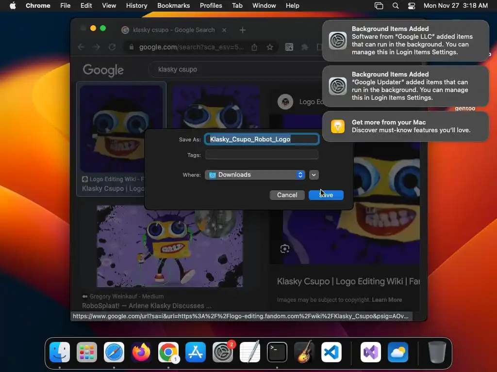This screenshot has width=497, height=372.
Task: Open the File menu
Action: tap(66, 6)
